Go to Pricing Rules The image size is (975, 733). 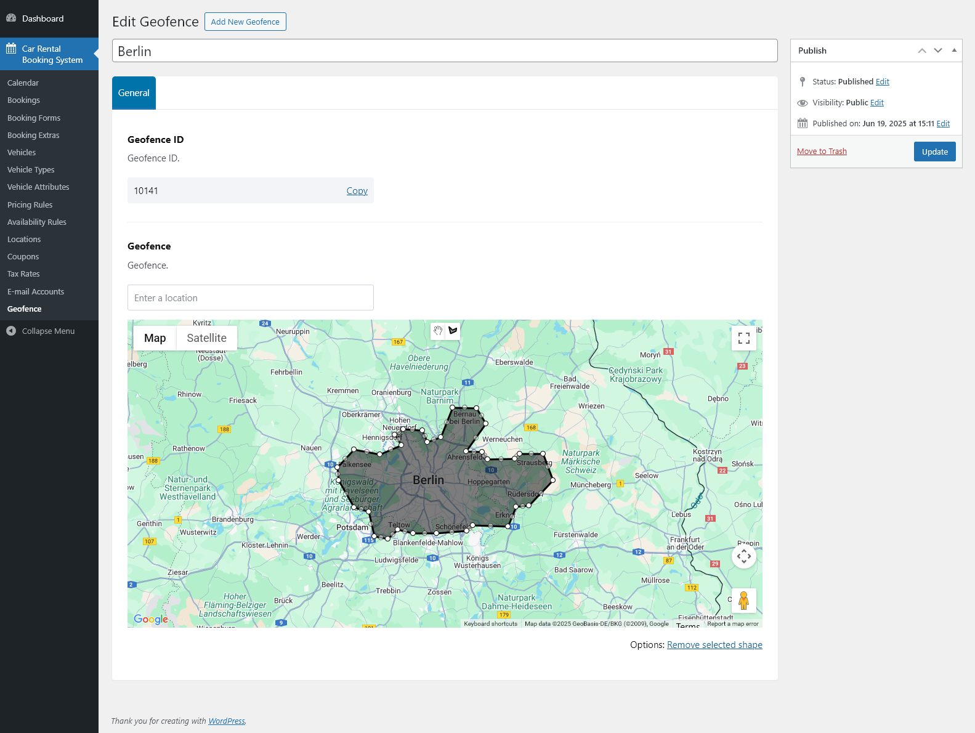(x=30, y=205)
